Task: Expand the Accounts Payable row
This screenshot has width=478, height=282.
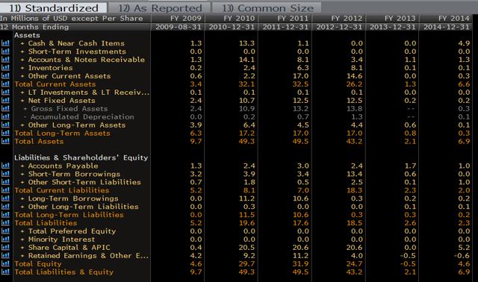Action: [22, 166]
